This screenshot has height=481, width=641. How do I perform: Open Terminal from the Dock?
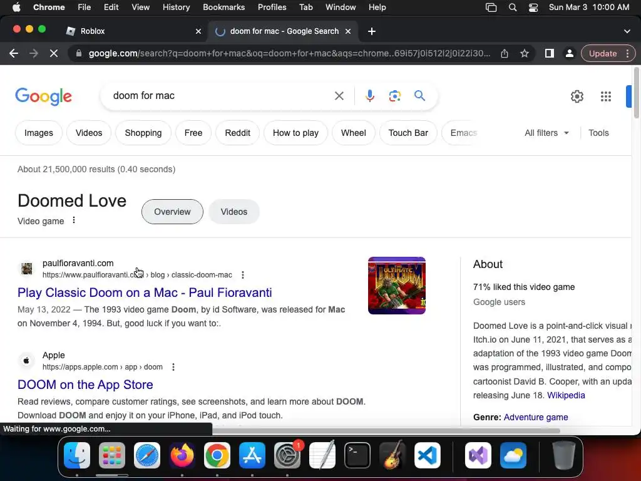[357, 455]
